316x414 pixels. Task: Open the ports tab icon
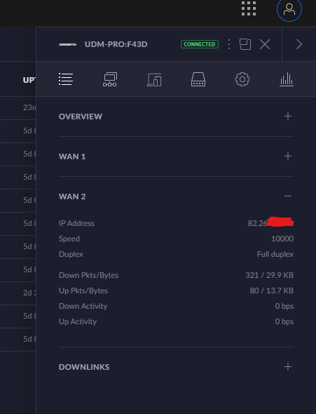198,79
